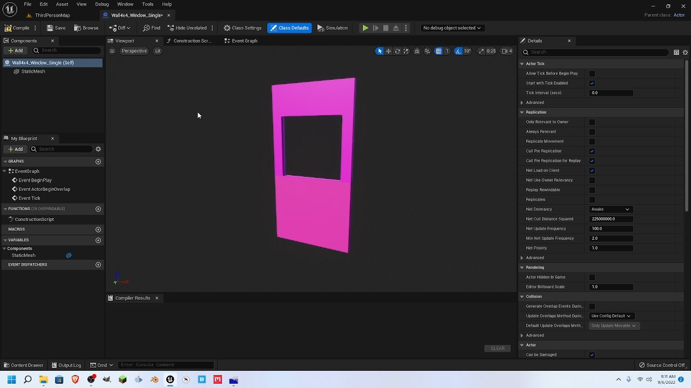Save the blueprint asset
Screen dimensions: 691x388
tap(56, 28)
